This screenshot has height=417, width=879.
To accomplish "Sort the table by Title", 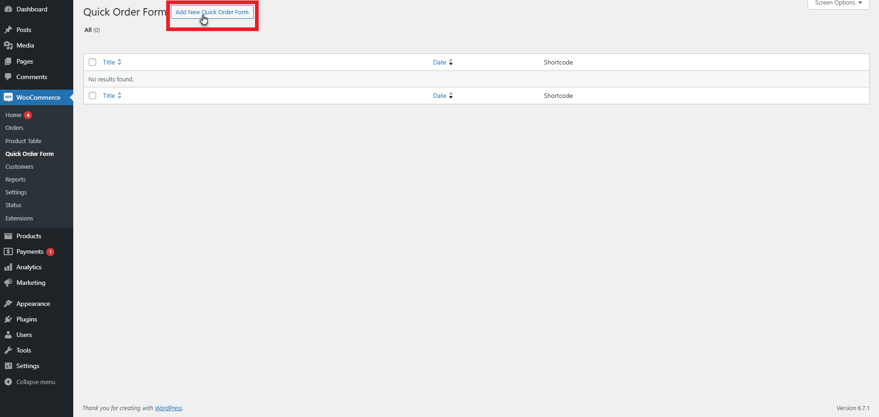I will point(109,62).
